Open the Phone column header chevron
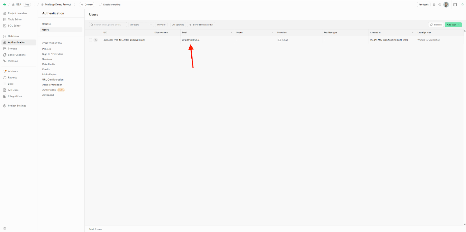Viewport: 466px width, 232px height. click(272, 33)
